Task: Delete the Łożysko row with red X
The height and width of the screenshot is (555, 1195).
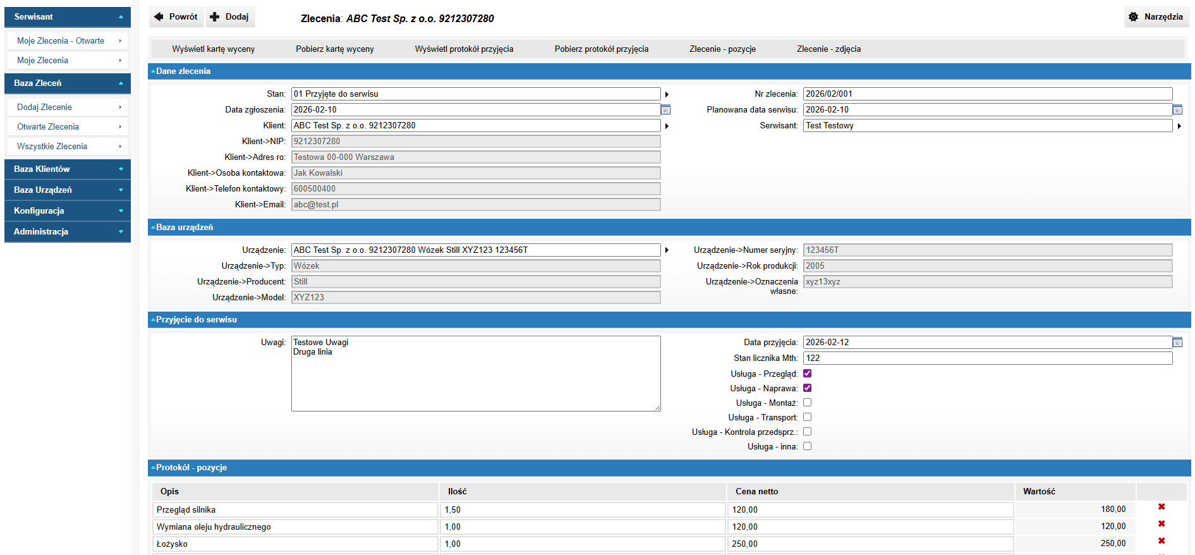Action: 1161,541
